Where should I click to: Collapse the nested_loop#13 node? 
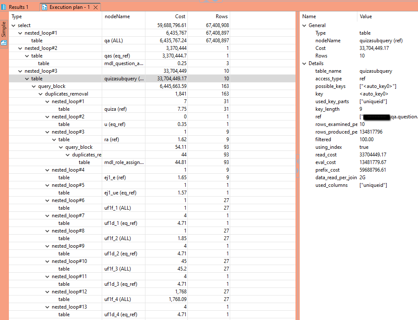(47, 307)
